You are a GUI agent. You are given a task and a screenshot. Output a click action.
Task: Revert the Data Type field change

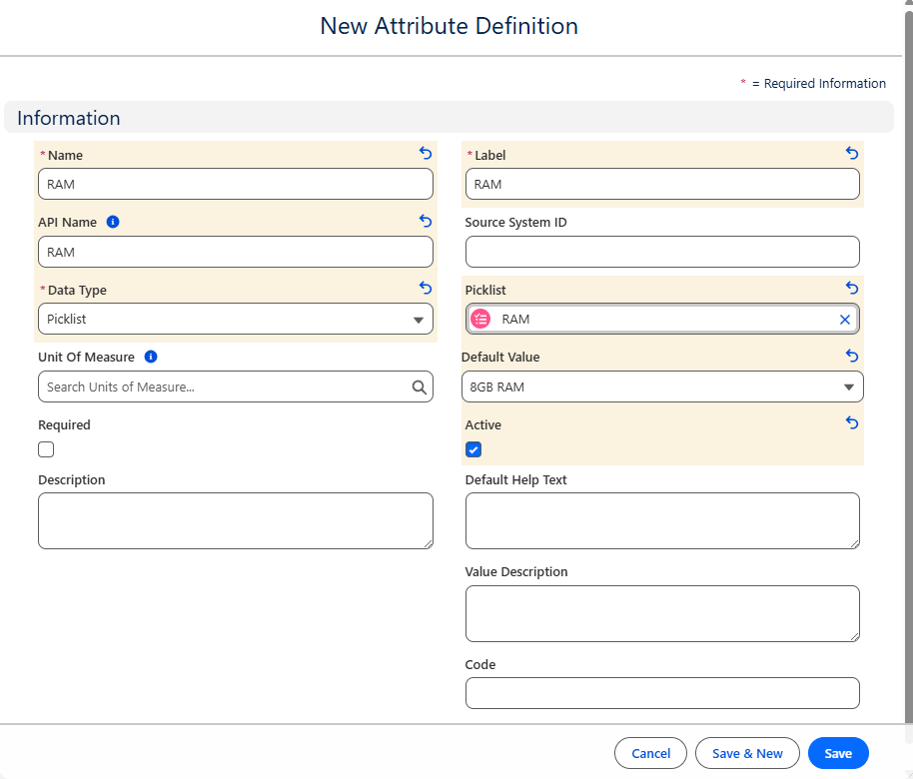[x=426, y=289]
